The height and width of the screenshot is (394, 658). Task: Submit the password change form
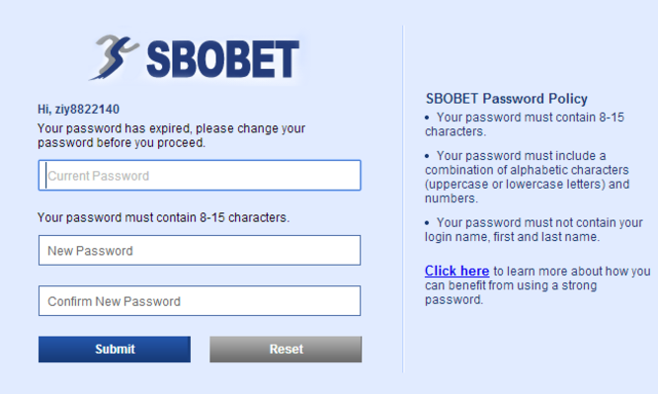tap(115, 350)
